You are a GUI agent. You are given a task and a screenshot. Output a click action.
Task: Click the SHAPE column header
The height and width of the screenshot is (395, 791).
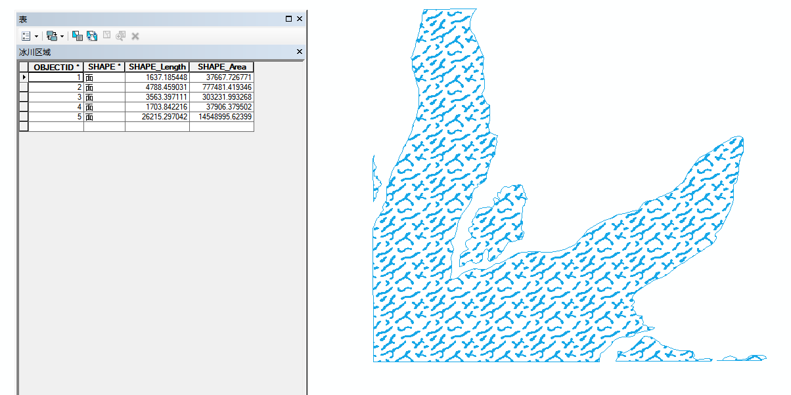tap(104, 67)
